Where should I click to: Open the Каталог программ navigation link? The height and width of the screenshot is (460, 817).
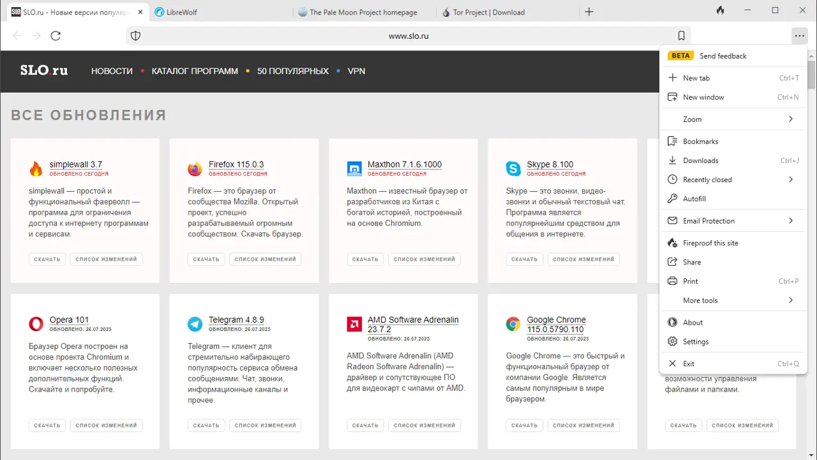[195, 71]
